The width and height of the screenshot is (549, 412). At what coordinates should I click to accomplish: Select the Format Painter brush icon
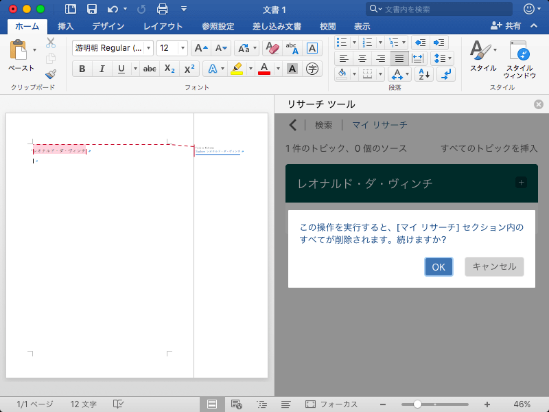(49, 74)
